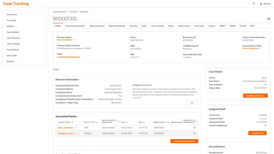Viewport: 274px width, 154px height.
Task: Click the Case Tracking logo
Action: tap(16, 3)
